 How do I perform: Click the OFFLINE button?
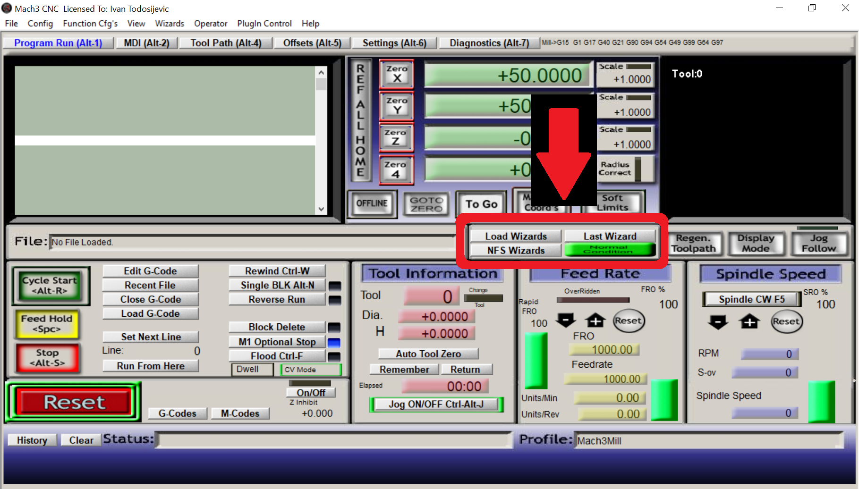pyautogui.click(x=372, y=203)
